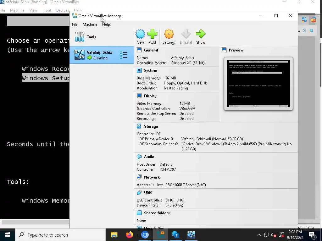Click the ICH AC97 audio controller value

click(168, 169)
